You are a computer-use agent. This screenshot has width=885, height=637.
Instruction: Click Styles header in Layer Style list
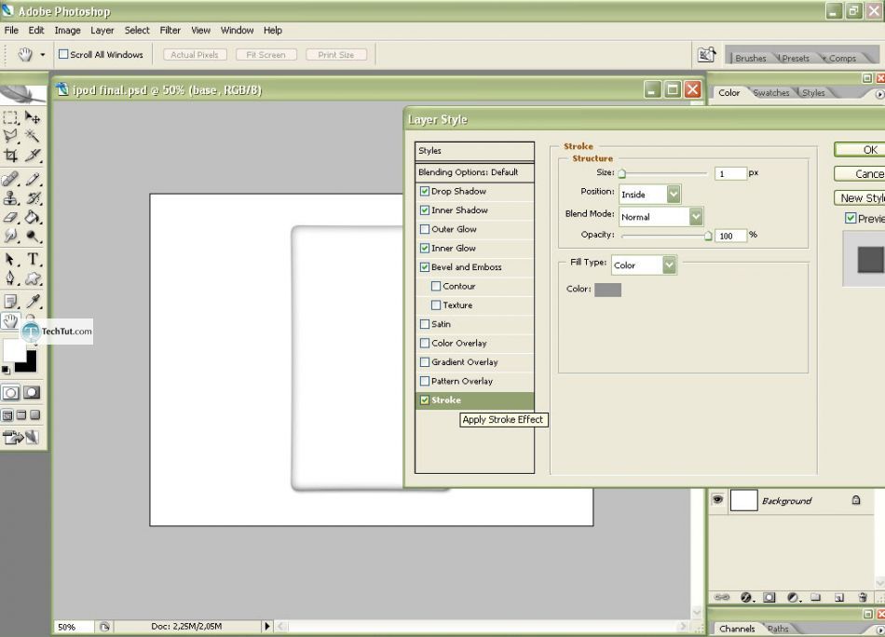click(x=475, y=151)
